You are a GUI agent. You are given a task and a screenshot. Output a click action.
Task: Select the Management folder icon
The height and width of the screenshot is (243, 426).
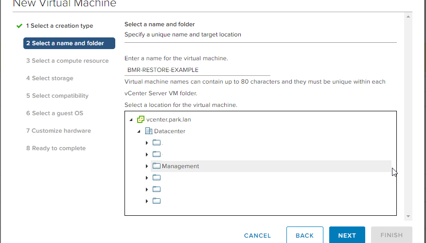pos(157,166)
